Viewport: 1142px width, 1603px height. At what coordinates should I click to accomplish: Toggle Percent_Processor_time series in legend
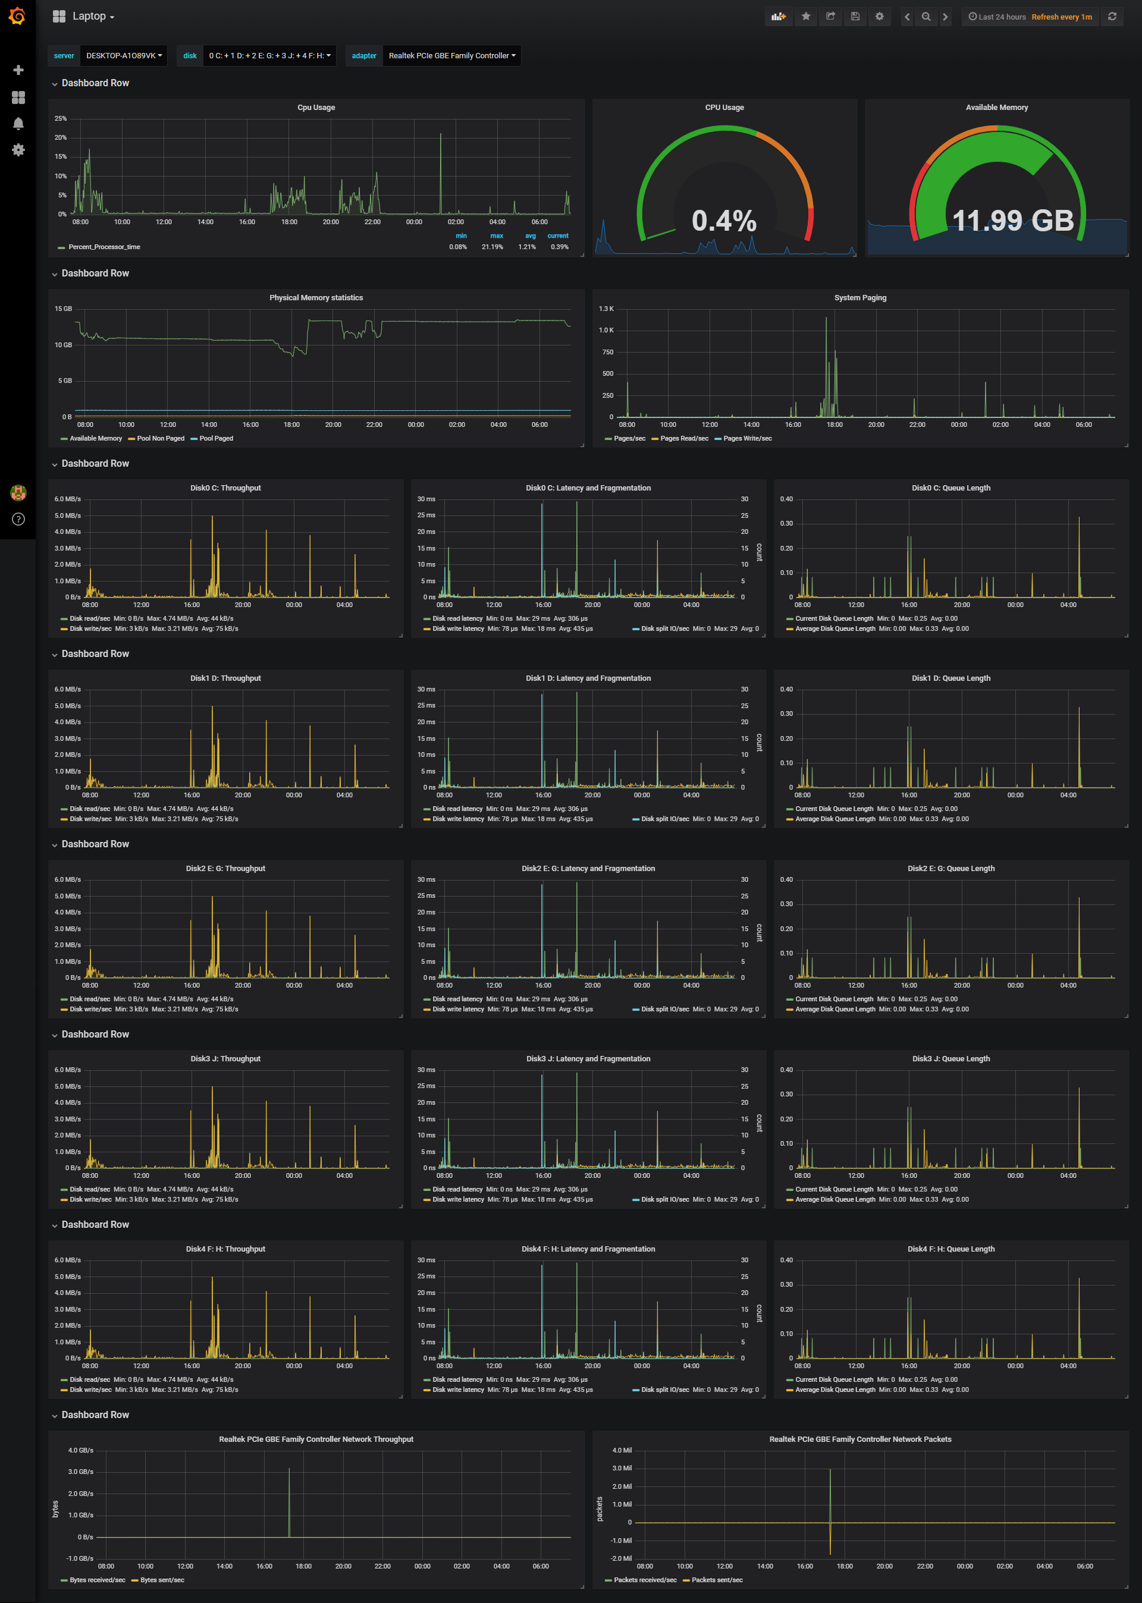[104, 247]
